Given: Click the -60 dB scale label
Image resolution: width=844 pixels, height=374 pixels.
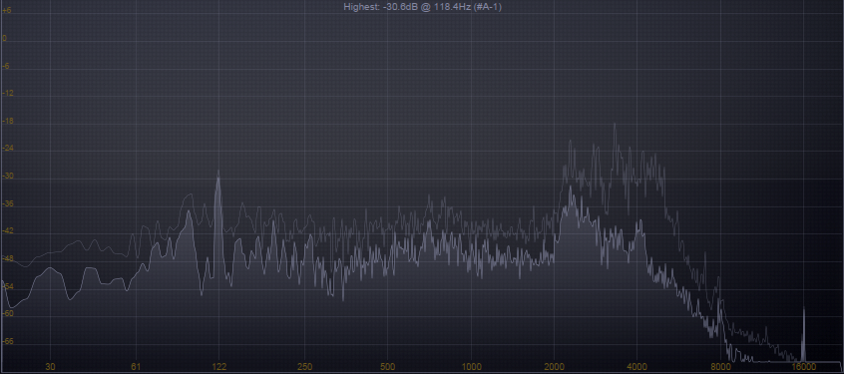Looking at the screenshot, I should (x=8, y=314).
